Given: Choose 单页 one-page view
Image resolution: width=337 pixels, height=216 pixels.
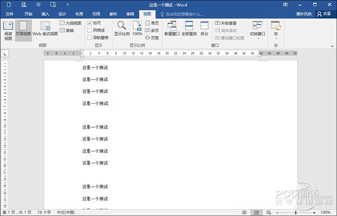Looking at the screenshot, I should 152,23.
